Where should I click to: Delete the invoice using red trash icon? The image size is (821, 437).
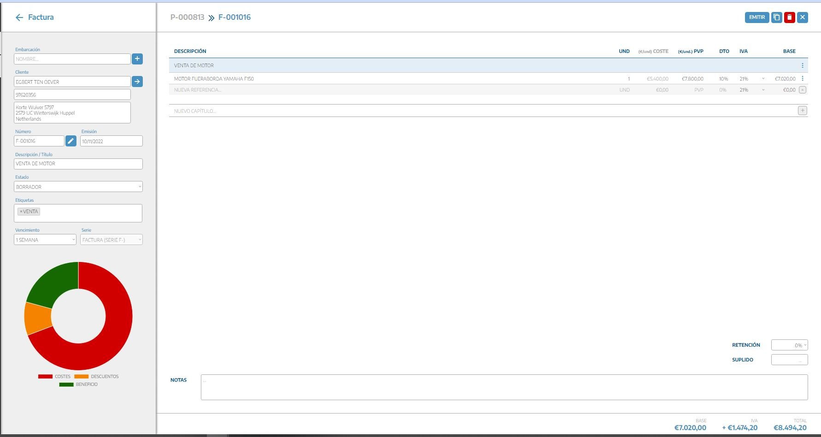point(790,17)
